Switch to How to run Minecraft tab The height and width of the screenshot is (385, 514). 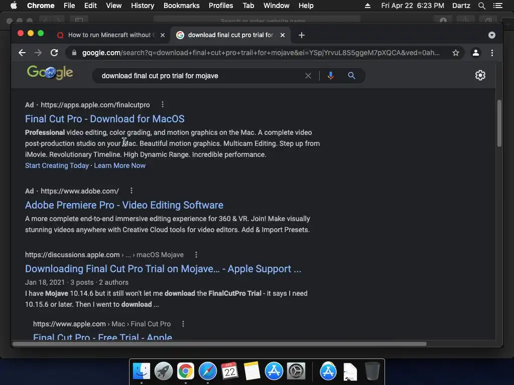111,35
